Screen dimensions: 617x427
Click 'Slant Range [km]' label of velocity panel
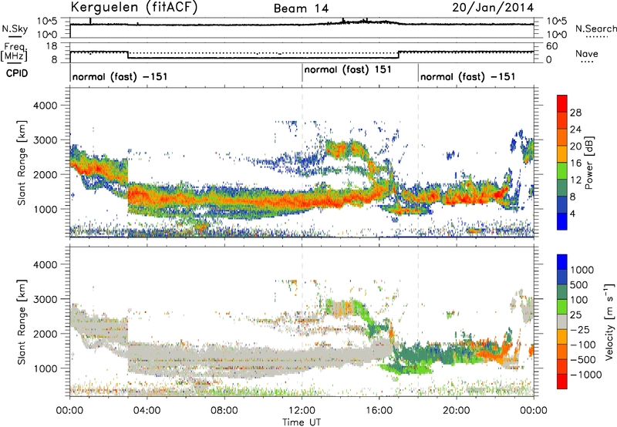pyautogui.click(x=22, y=322)
